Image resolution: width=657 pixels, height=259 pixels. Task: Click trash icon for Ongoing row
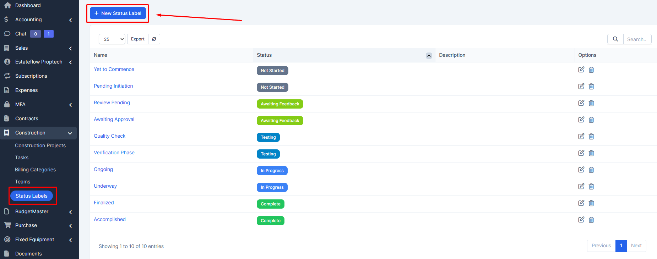point(591,170)
